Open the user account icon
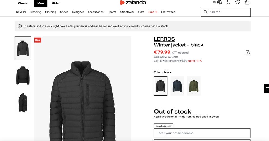Image resolution: width=269 pixels, height=141 pixels. tap(228, 2)
